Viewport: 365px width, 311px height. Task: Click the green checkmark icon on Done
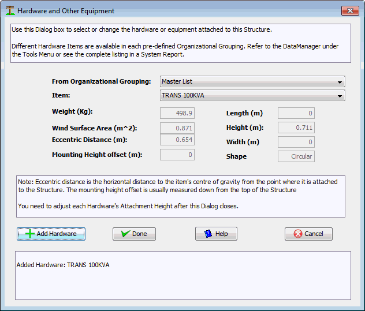(124, 234)
